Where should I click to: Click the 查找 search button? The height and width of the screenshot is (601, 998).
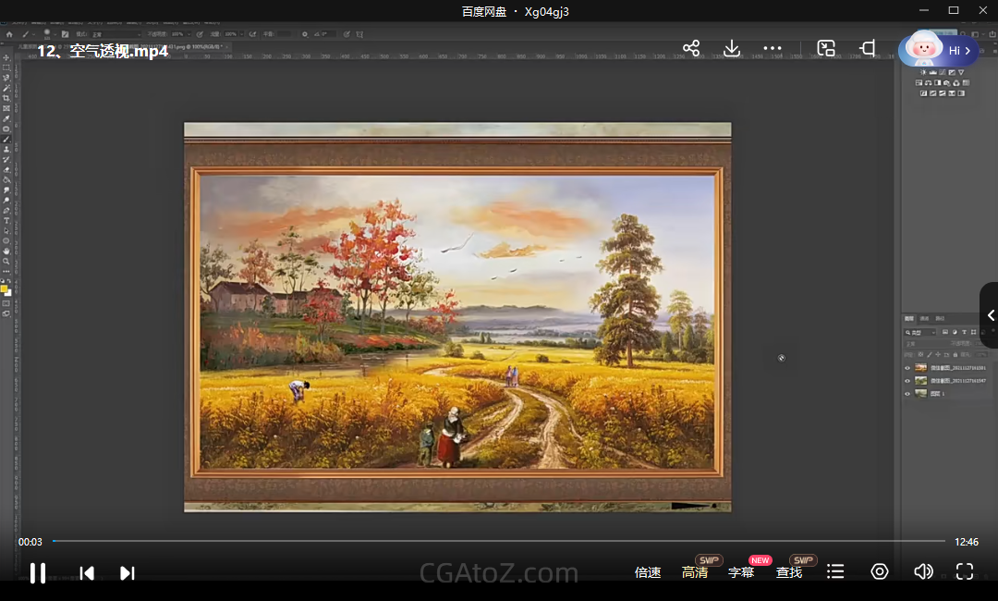789,572
